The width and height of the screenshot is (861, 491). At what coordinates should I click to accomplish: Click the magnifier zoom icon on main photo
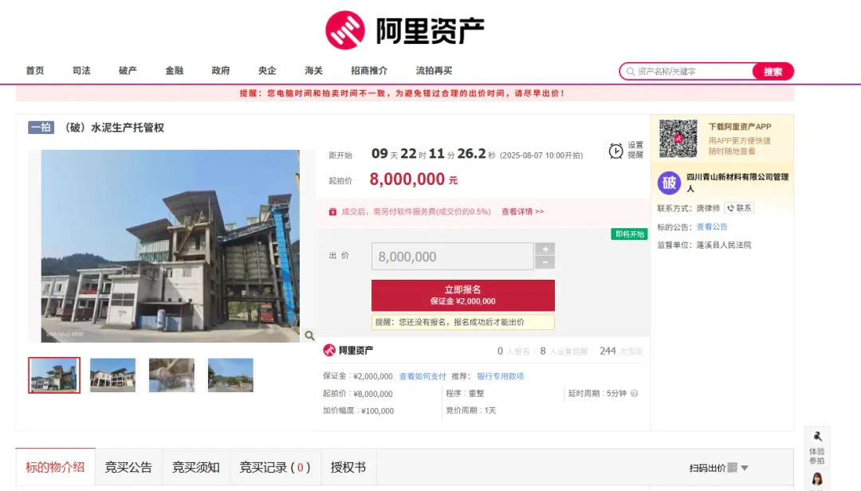point(309,336)
